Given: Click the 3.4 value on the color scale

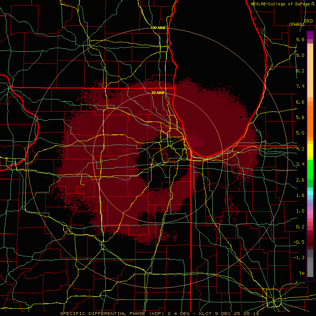Looking at the screenshot, I should (300, 164).
